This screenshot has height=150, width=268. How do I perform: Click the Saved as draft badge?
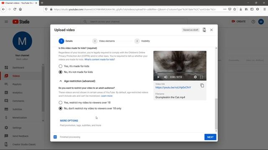(191, 30)
